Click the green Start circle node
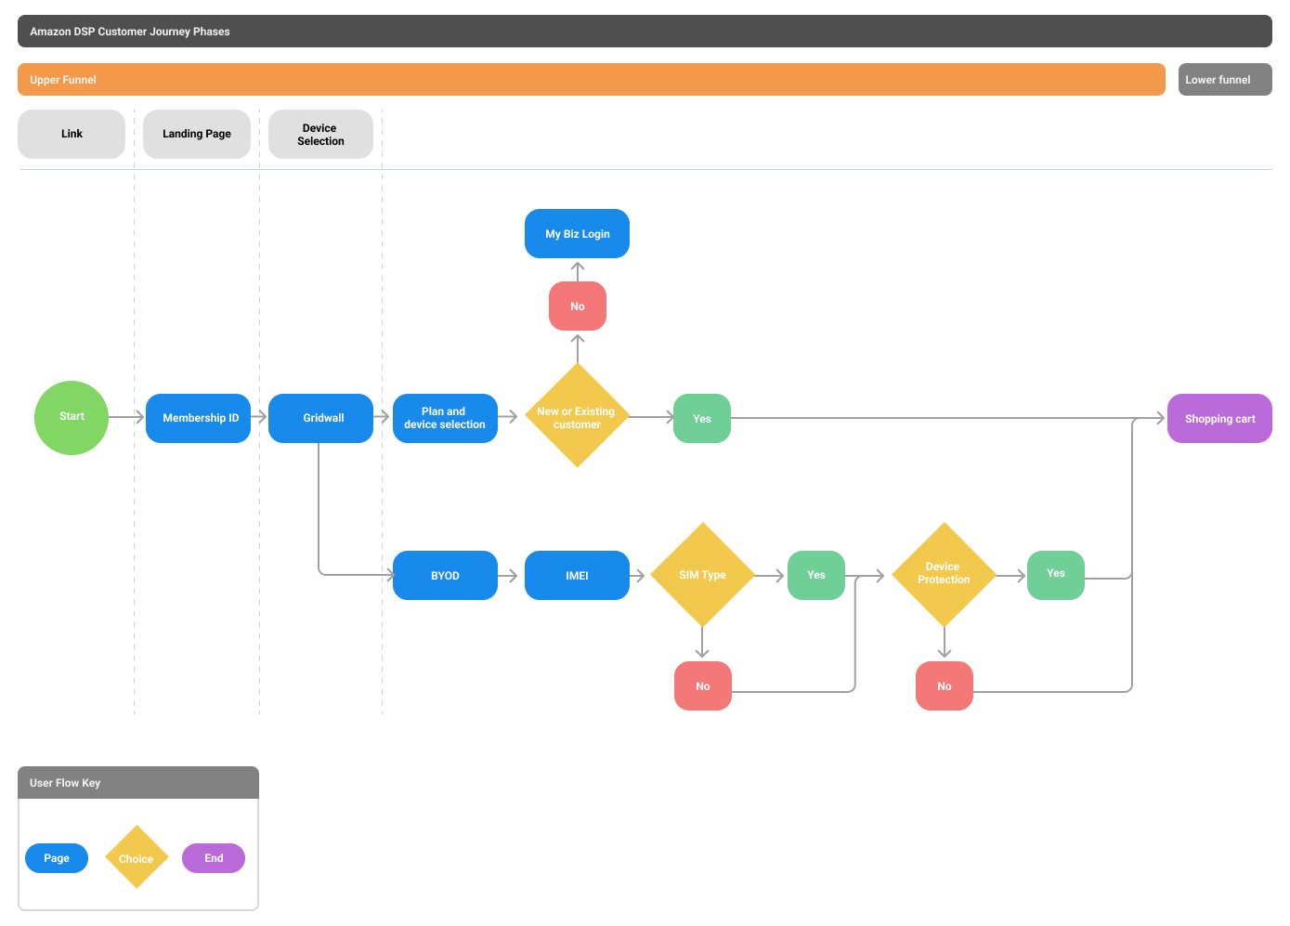Viewport: 1290px width, 926px height. 72,418
